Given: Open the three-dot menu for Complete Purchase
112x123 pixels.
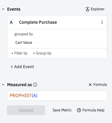Looking at the screenshot, I should click(102, 22).
